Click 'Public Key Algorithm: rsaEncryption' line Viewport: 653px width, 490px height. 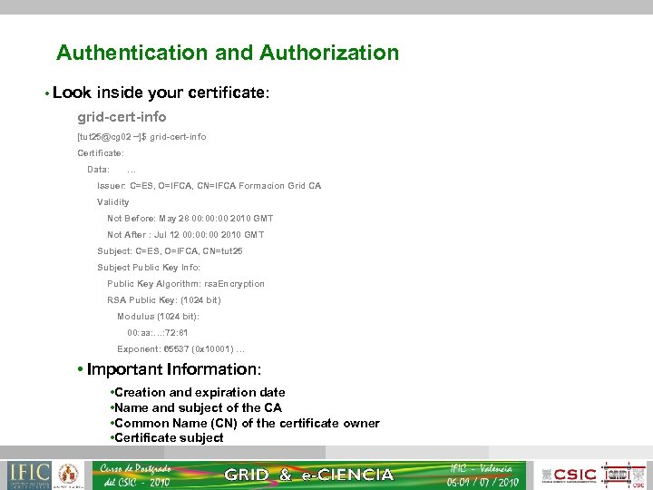[186, 284]
